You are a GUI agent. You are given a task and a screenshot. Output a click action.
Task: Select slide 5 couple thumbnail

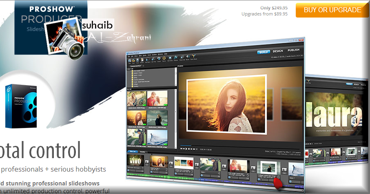coord(238,166)
